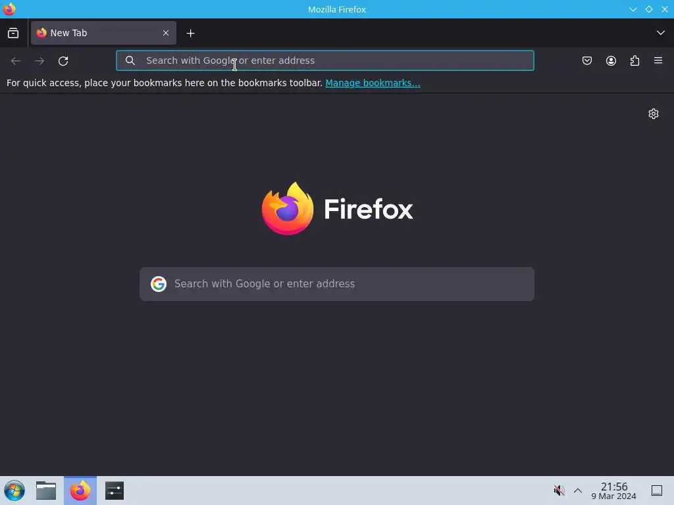
Task: Expand hidden system tray icons arrow
Action: pos(578,491)
